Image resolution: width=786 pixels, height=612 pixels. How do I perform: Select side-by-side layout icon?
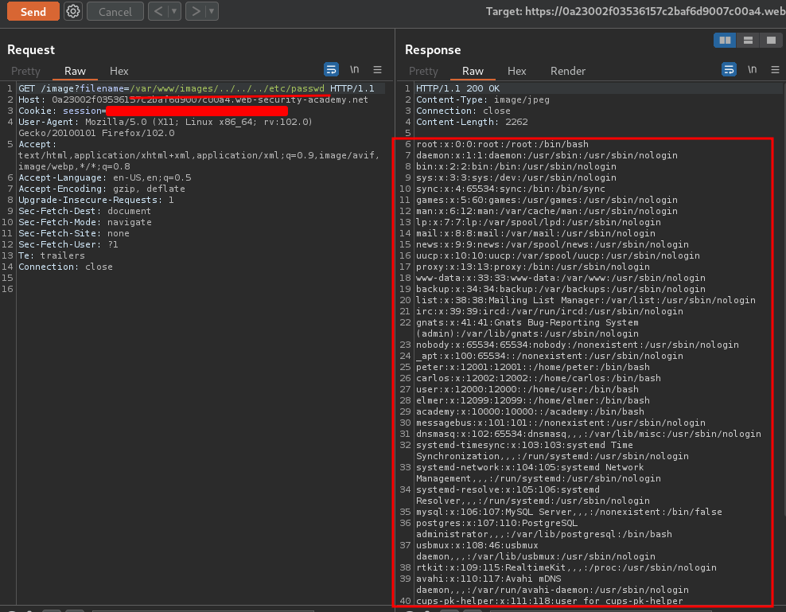coord(725,40)
